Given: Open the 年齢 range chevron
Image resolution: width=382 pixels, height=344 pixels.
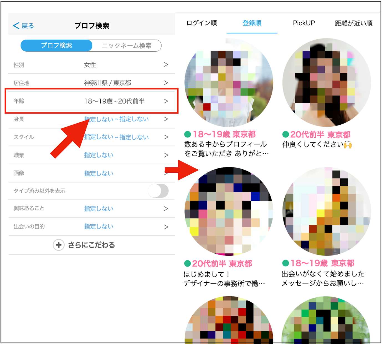Looking at the screenshot, I should (166, 101).
